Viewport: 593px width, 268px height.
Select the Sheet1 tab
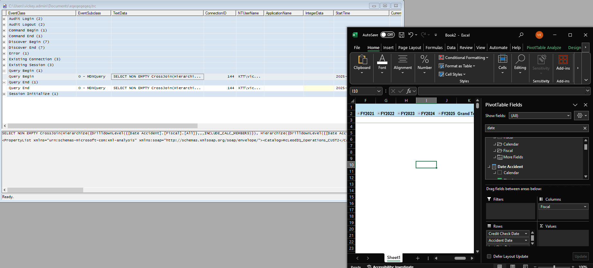[x=394, y=258]
